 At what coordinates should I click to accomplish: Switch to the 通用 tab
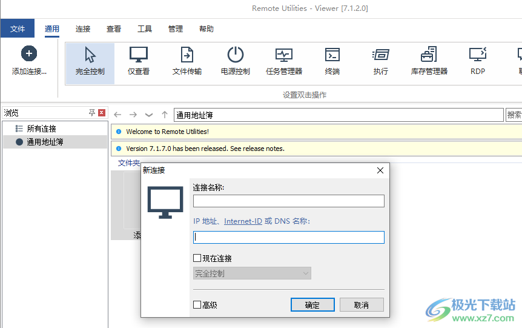coord(52,29)
